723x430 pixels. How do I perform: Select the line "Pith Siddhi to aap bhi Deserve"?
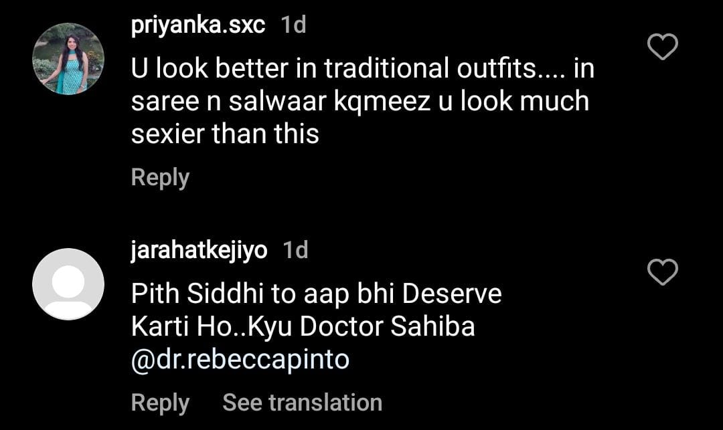[x=316, y=294]
